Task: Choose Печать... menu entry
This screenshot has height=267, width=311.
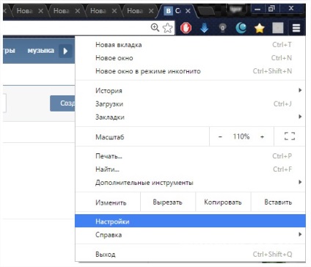Action: (x=190, y=156)
